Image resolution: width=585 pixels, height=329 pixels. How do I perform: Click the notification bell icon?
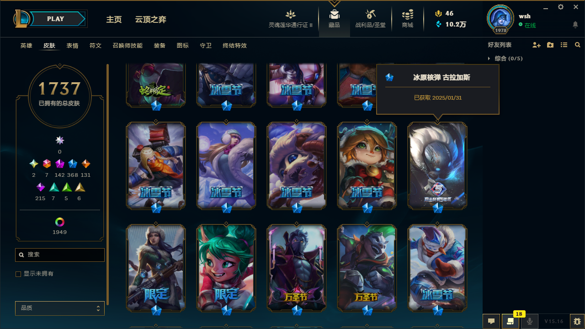pos(575,25)
